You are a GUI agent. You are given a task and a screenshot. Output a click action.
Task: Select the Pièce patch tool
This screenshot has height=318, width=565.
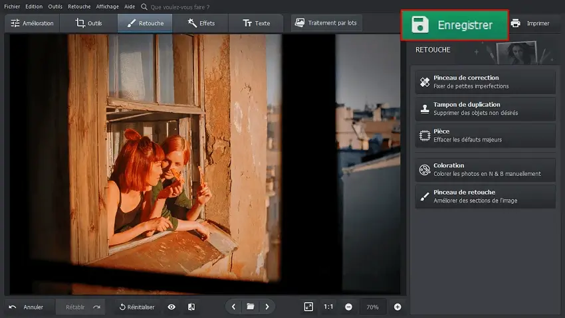485,135
